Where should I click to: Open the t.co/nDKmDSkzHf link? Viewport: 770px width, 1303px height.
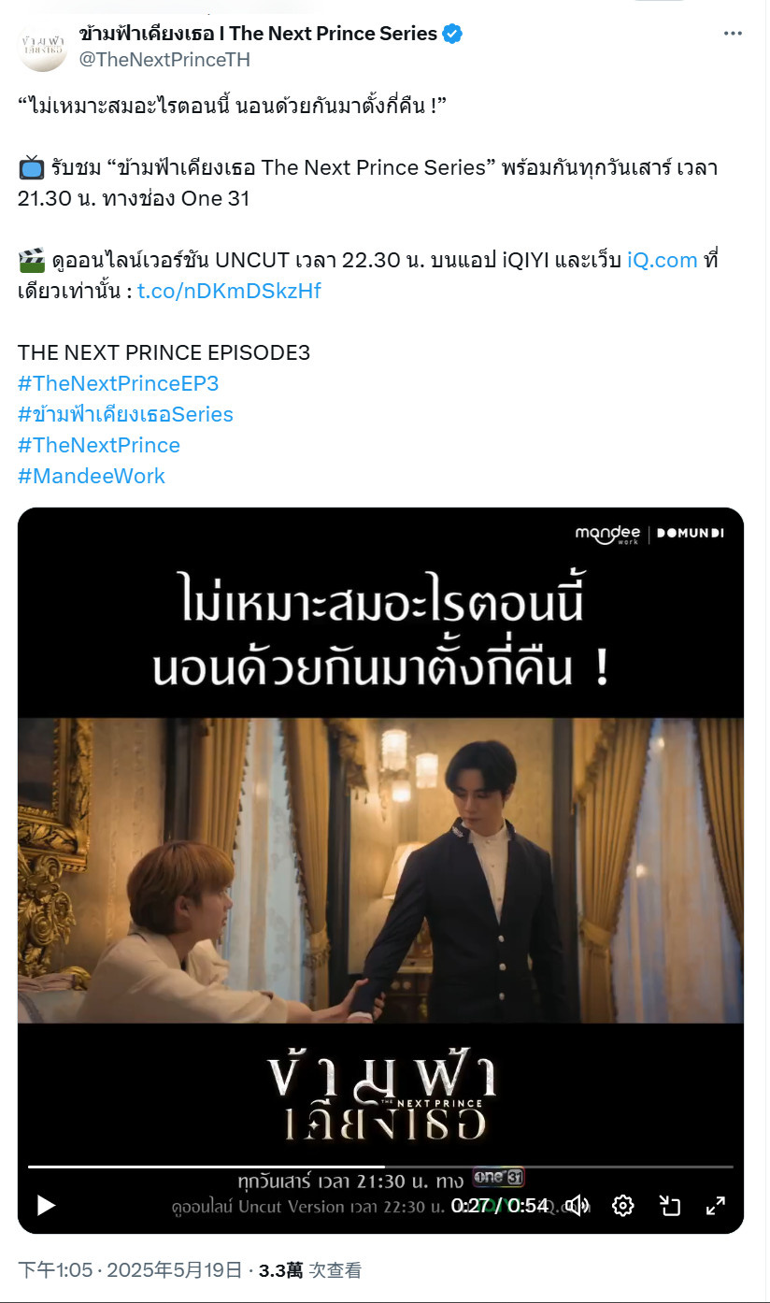click(x=229, y=291)
